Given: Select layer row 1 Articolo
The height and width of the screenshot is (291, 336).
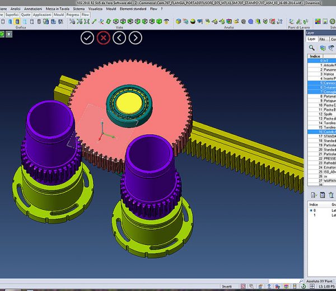Looking at the screenshot, I should click(322, 65).
